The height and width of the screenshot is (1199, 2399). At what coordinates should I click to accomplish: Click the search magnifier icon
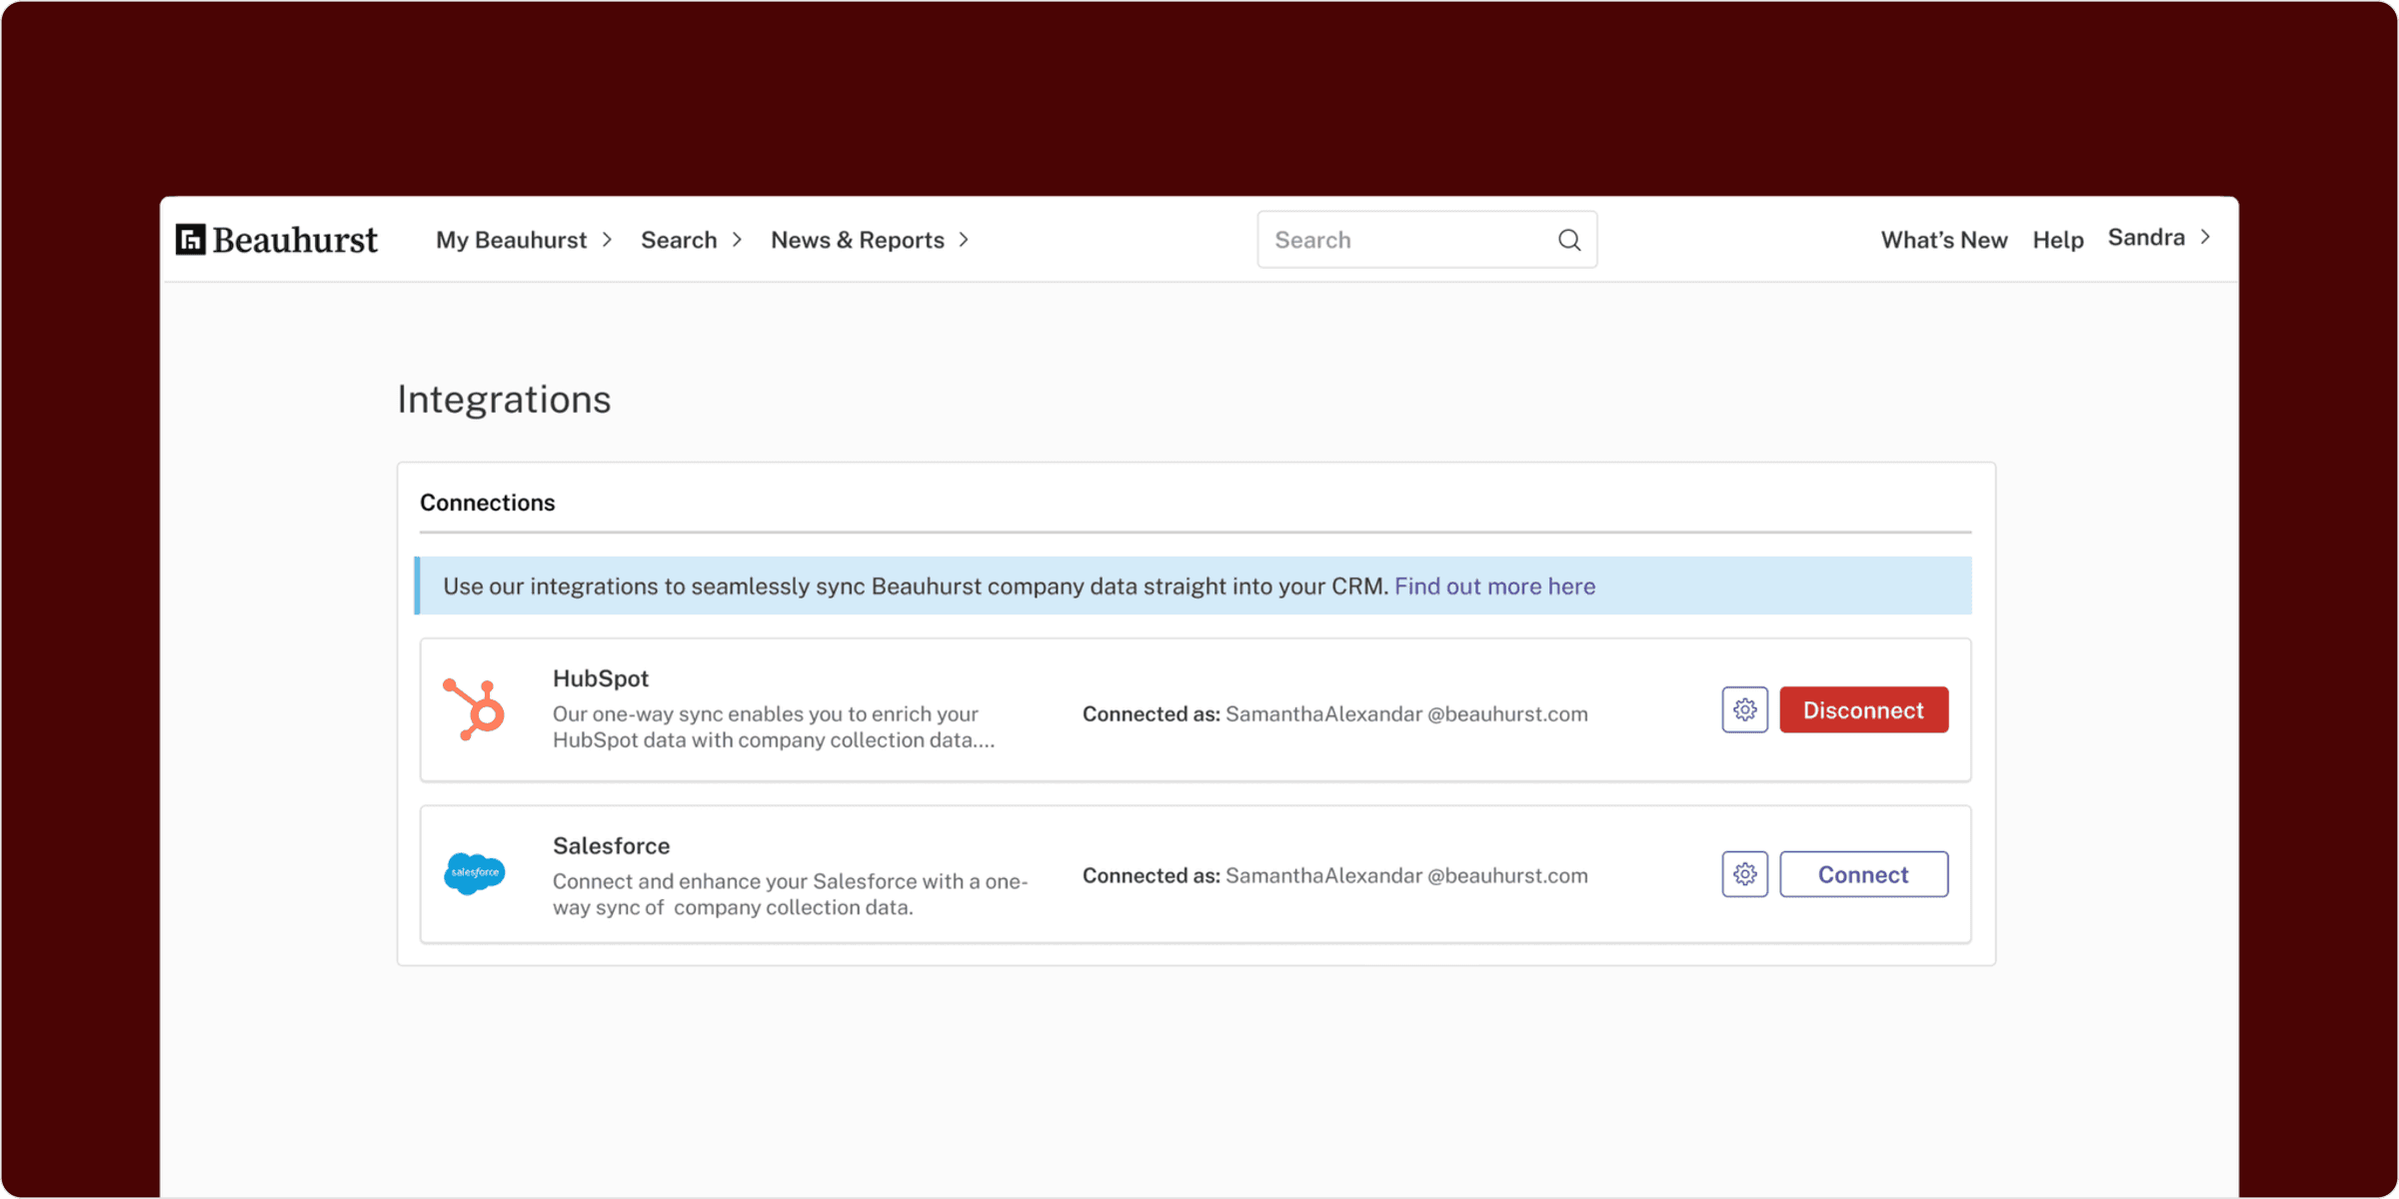(x=1569, y=240)
